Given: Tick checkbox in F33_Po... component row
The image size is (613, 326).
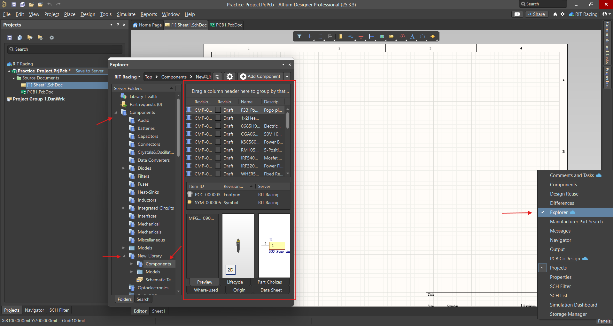Looking at the screenshot, I should [218, 110].
